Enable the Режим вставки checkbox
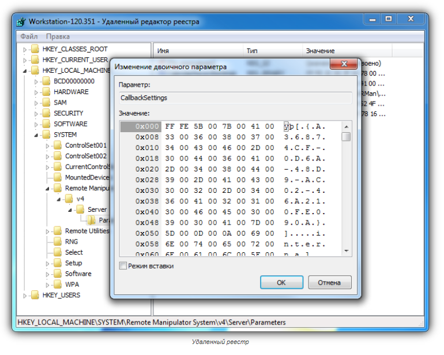The height and width of the screenshot is (355, 444). point(123,266)
